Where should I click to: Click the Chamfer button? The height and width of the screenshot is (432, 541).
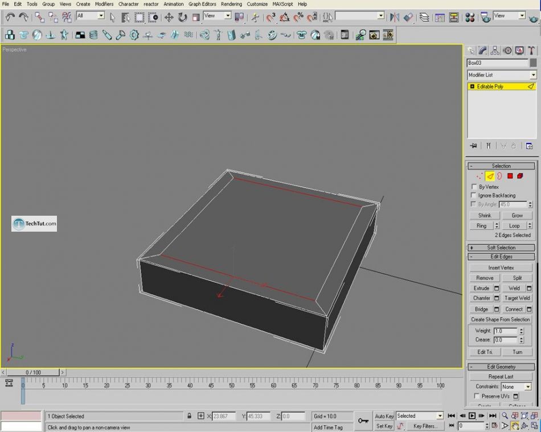point(481,298)
